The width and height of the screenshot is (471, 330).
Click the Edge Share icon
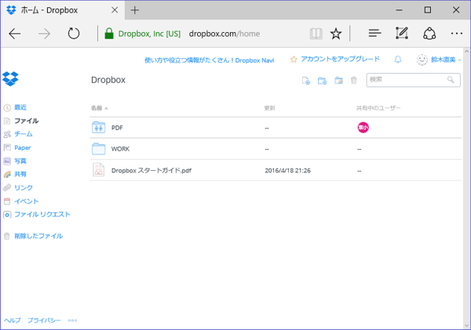tap(429, 34)
